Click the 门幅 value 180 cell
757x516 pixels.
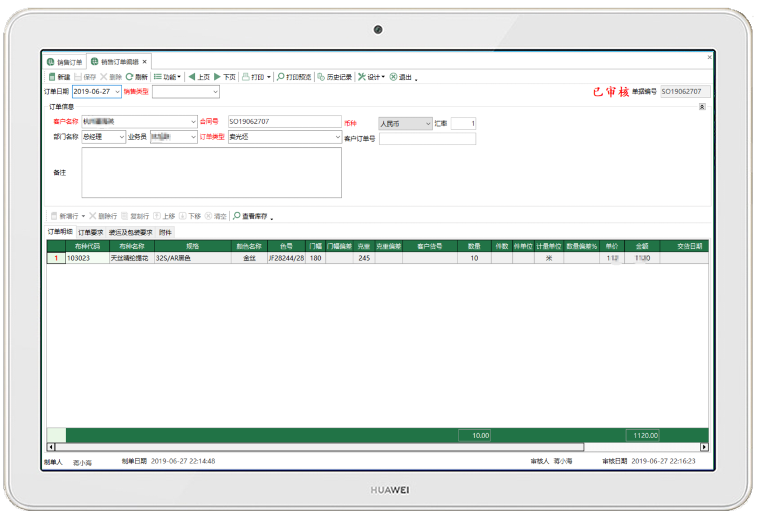pos(315,258)
